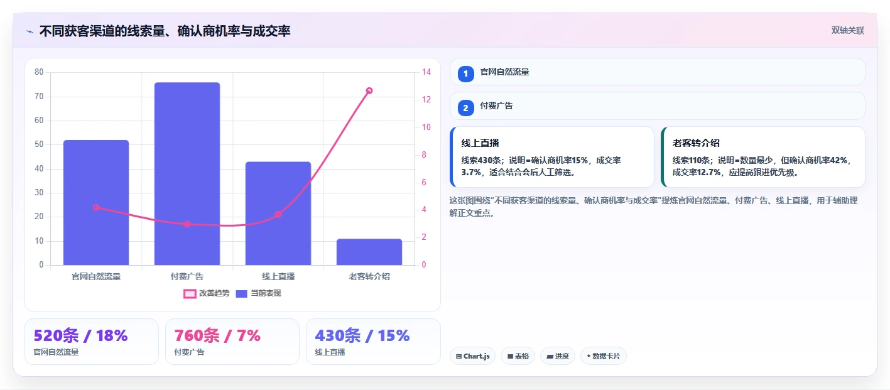890x390 pixels.
Task: Click the 付费广告 x-axis label
Action: [187, 276]
